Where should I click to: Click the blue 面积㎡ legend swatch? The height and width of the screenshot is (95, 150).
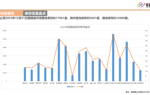[68, 87]
